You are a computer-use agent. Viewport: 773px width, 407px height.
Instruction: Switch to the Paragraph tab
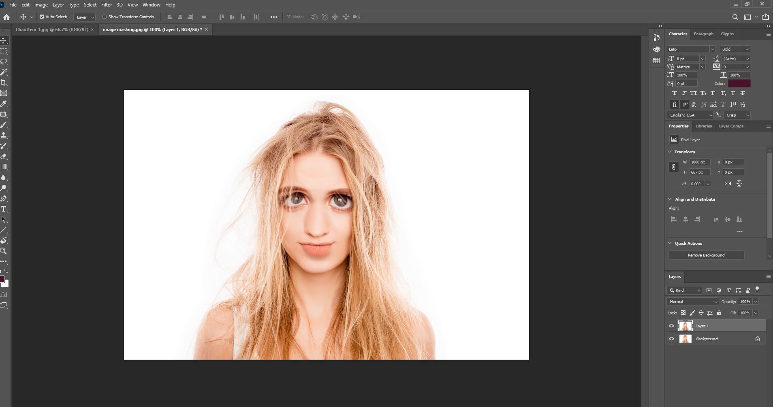[x=703, y=34]
